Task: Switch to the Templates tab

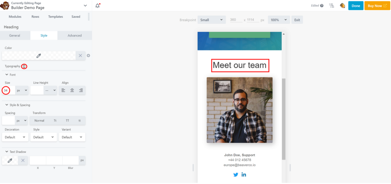Action: (56, 17)
